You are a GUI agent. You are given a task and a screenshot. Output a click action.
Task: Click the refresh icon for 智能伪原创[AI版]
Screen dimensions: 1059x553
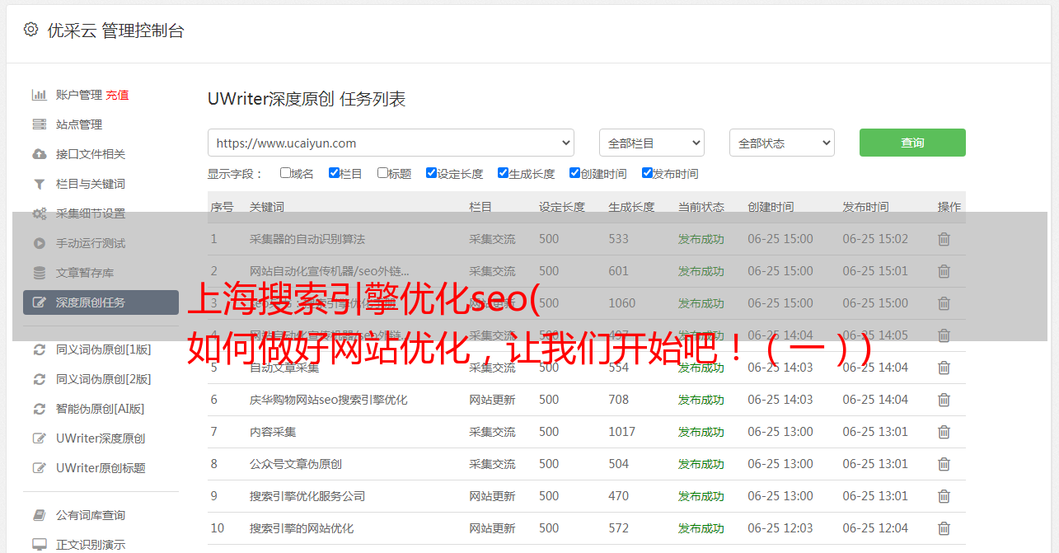(x=39, y=409)
